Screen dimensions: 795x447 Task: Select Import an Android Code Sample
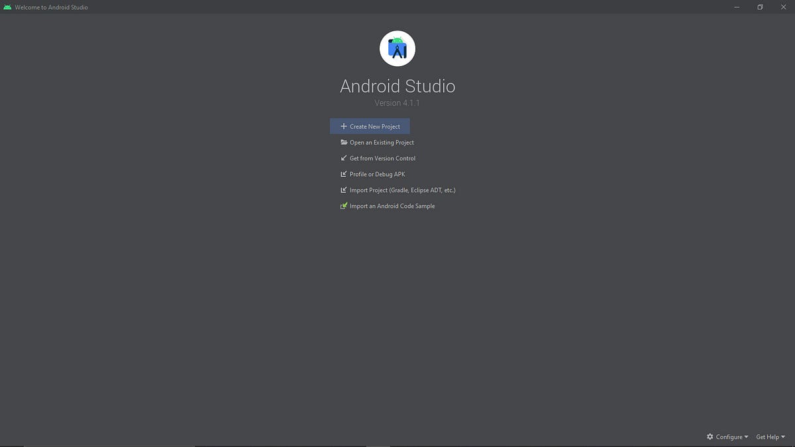[x=392, y=205]
